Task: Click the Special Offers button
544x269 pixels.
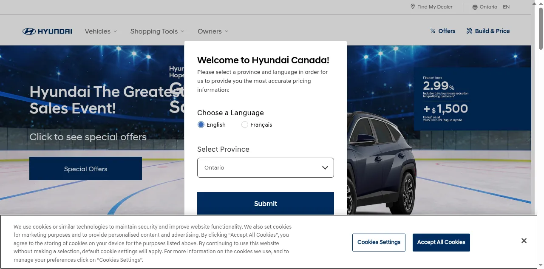Action: click(85, 169)
